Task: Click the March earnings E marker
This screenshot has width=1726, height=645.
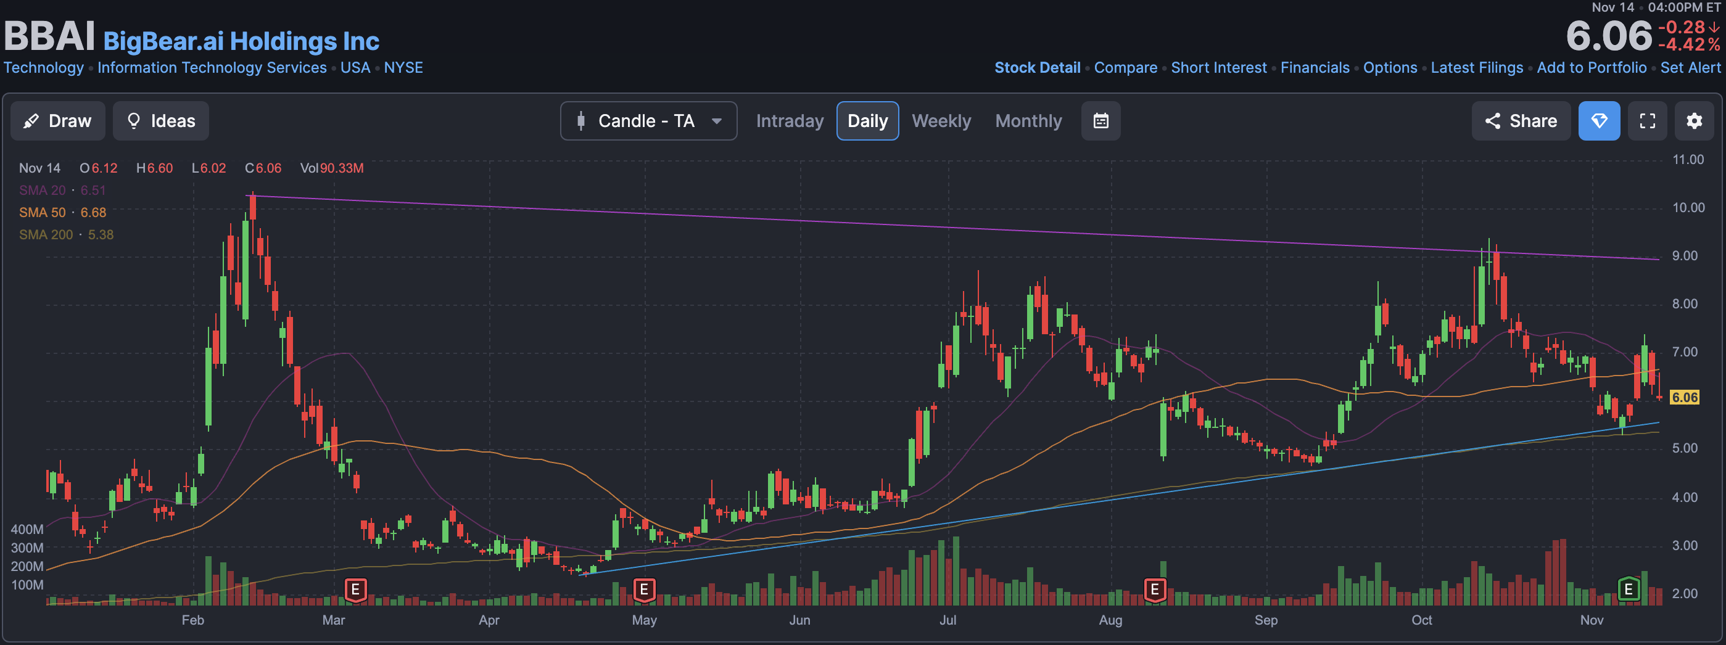Action: tap(356, 590)
